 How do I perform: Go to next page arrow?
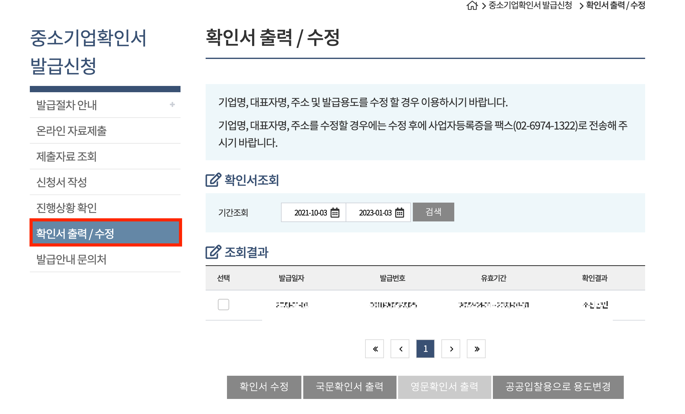(451, 349)
